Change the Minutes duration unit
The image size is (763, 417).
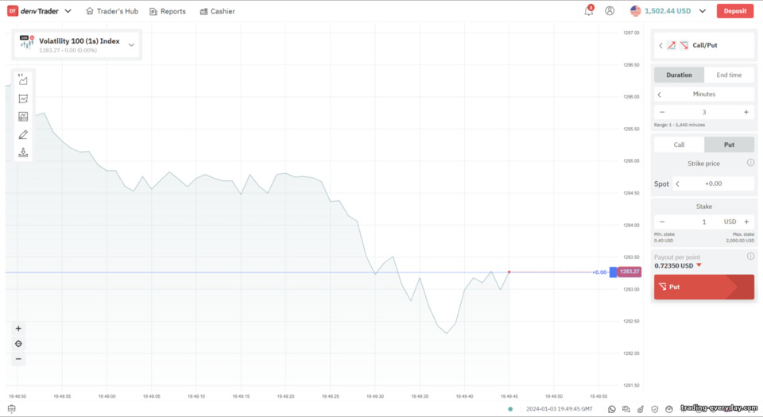[703, 95]
